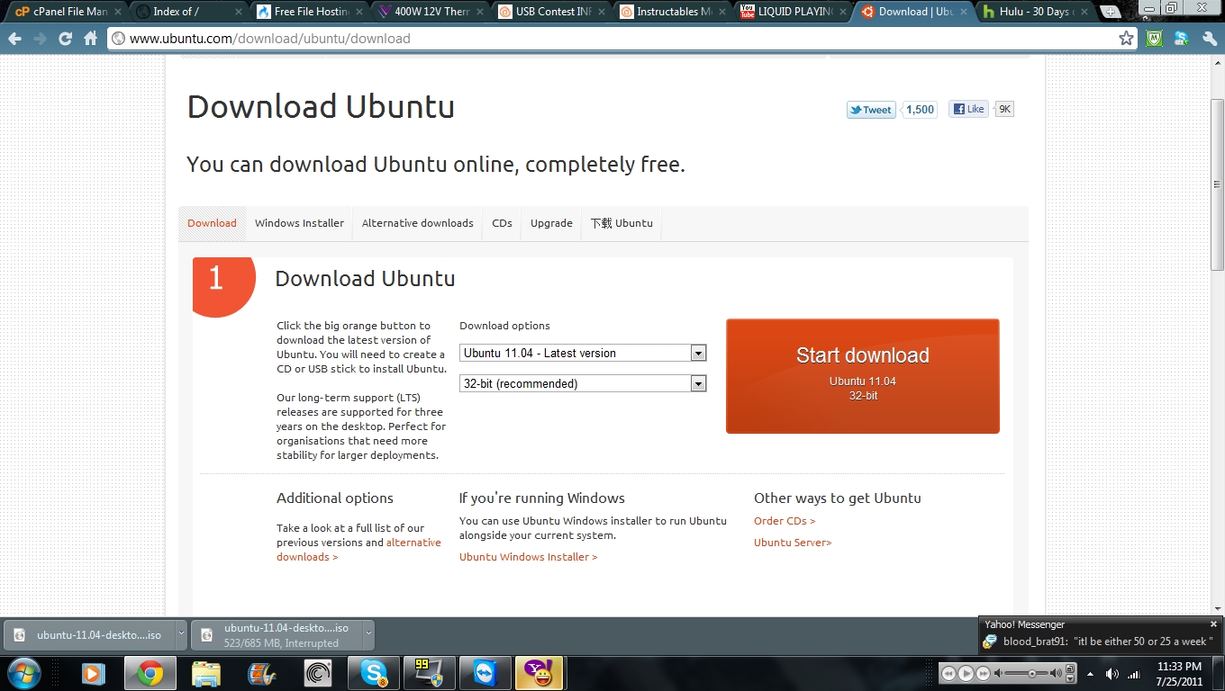
Task: Open the Windows Installer page tab
Action: (299, 223)
